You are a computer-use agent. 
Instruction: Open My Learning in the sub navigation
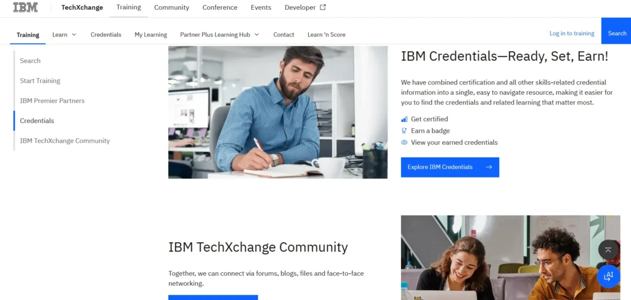pyautogui.click(x=150, y=34)
